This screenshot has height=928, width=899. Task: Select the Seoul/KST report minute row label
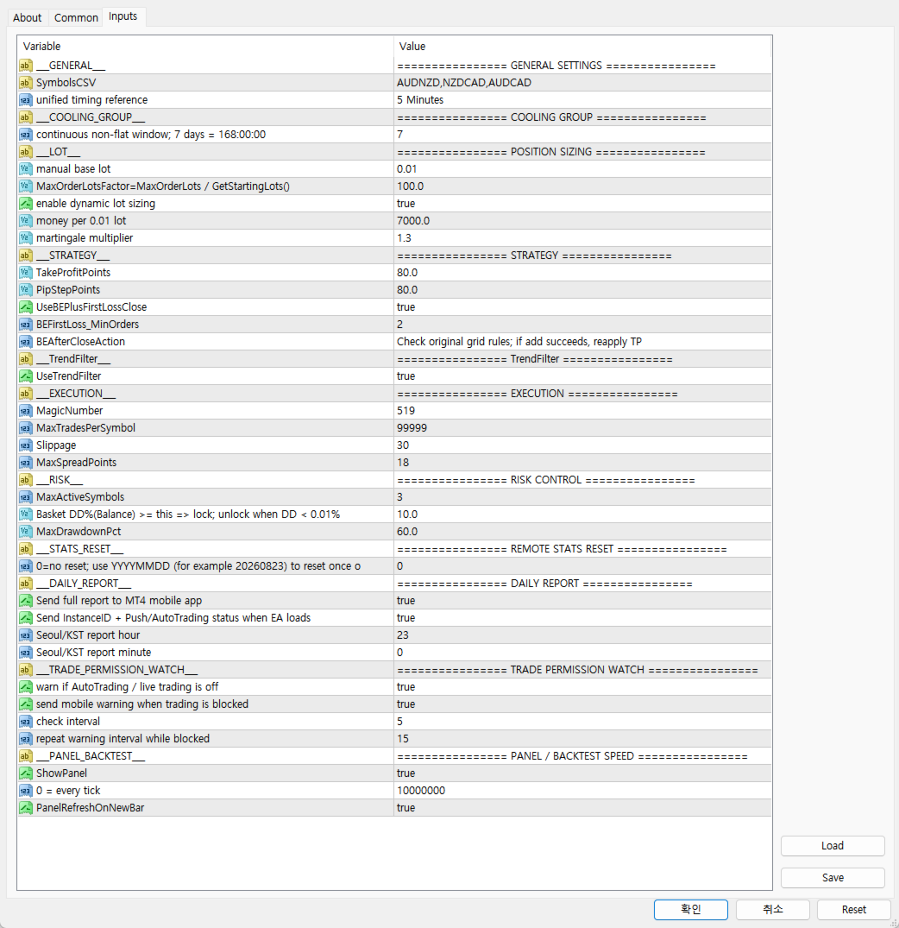tap(93, 653)
